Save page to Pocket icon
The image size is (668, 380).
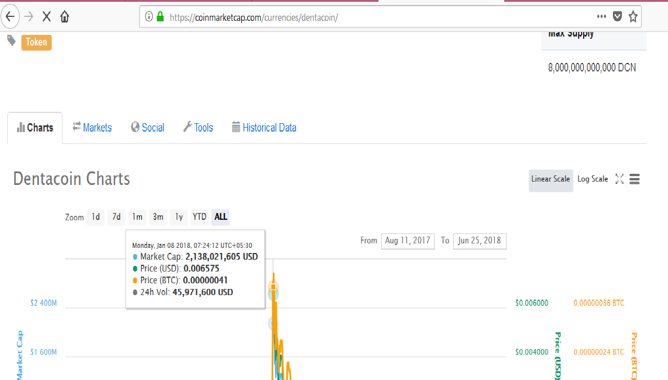(x=617, y=17)
